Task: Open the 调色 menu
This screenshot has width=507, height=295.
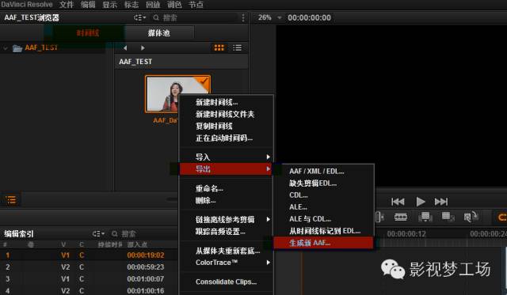Action: [x=174, y=5]
